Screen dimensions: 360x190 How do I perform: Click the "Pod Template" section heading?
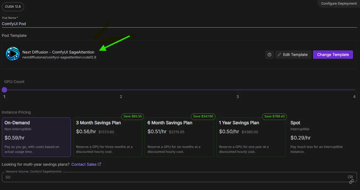(x=14, y=35)
